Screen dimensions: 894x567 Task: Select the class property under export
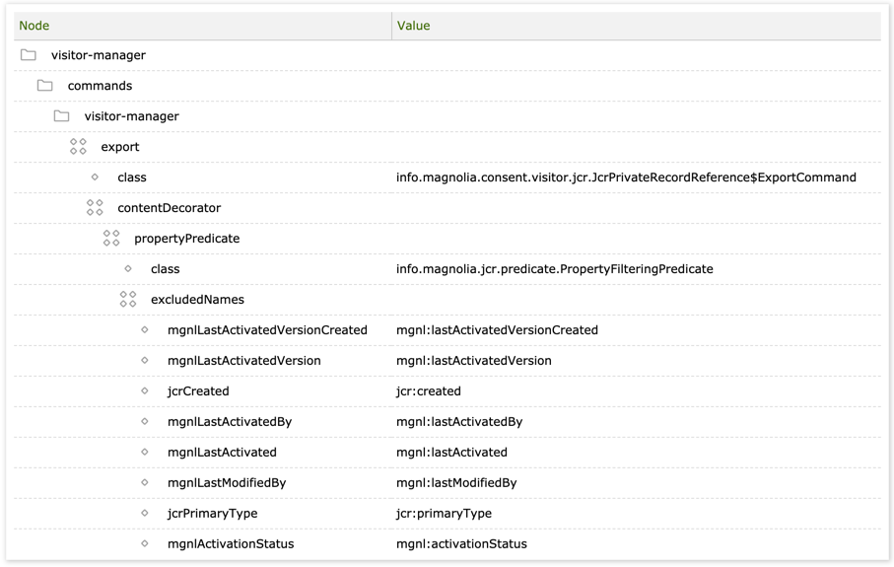click(x=132, y=177)
